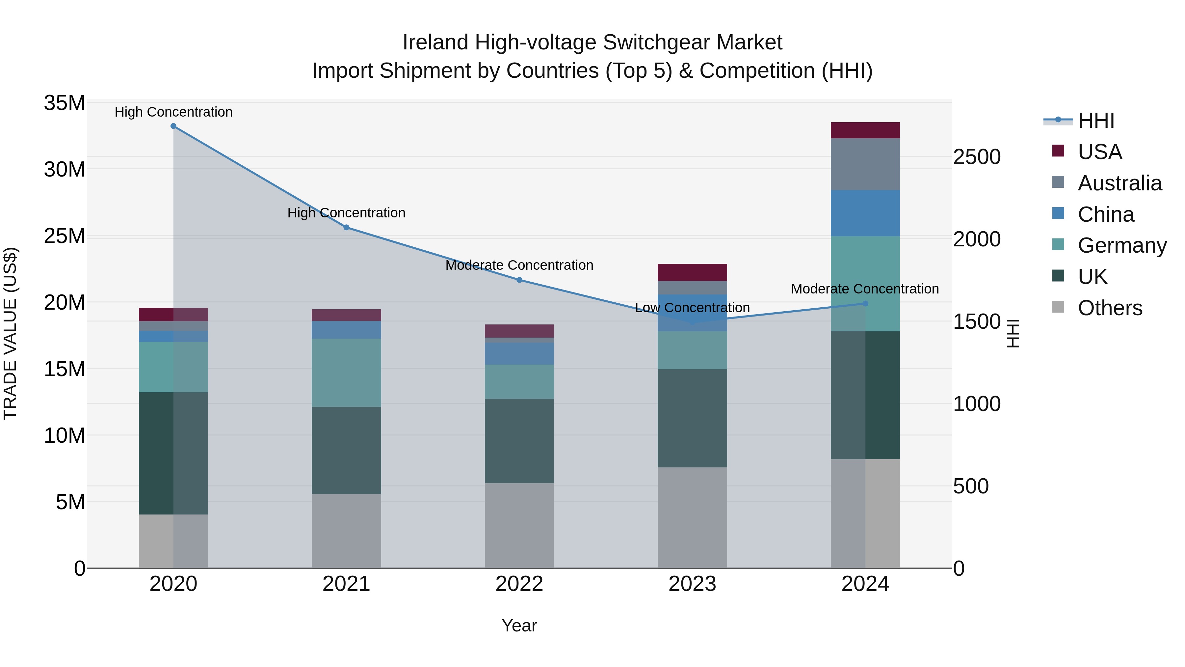1185x667 pixels.
Task: Select the 2020 HHI data point
Action: (173, 126)
